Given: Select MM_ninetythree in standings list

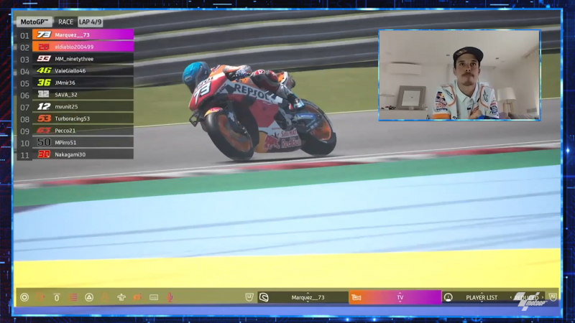Looking at the screenshot, I should 83,59.
